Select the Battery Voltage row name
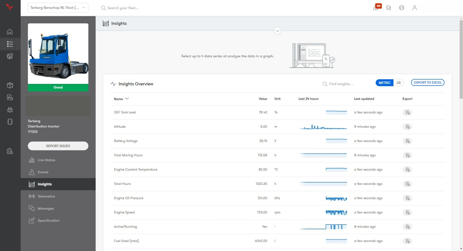Screen dimensions: 463x251 (x=126, y=141)
